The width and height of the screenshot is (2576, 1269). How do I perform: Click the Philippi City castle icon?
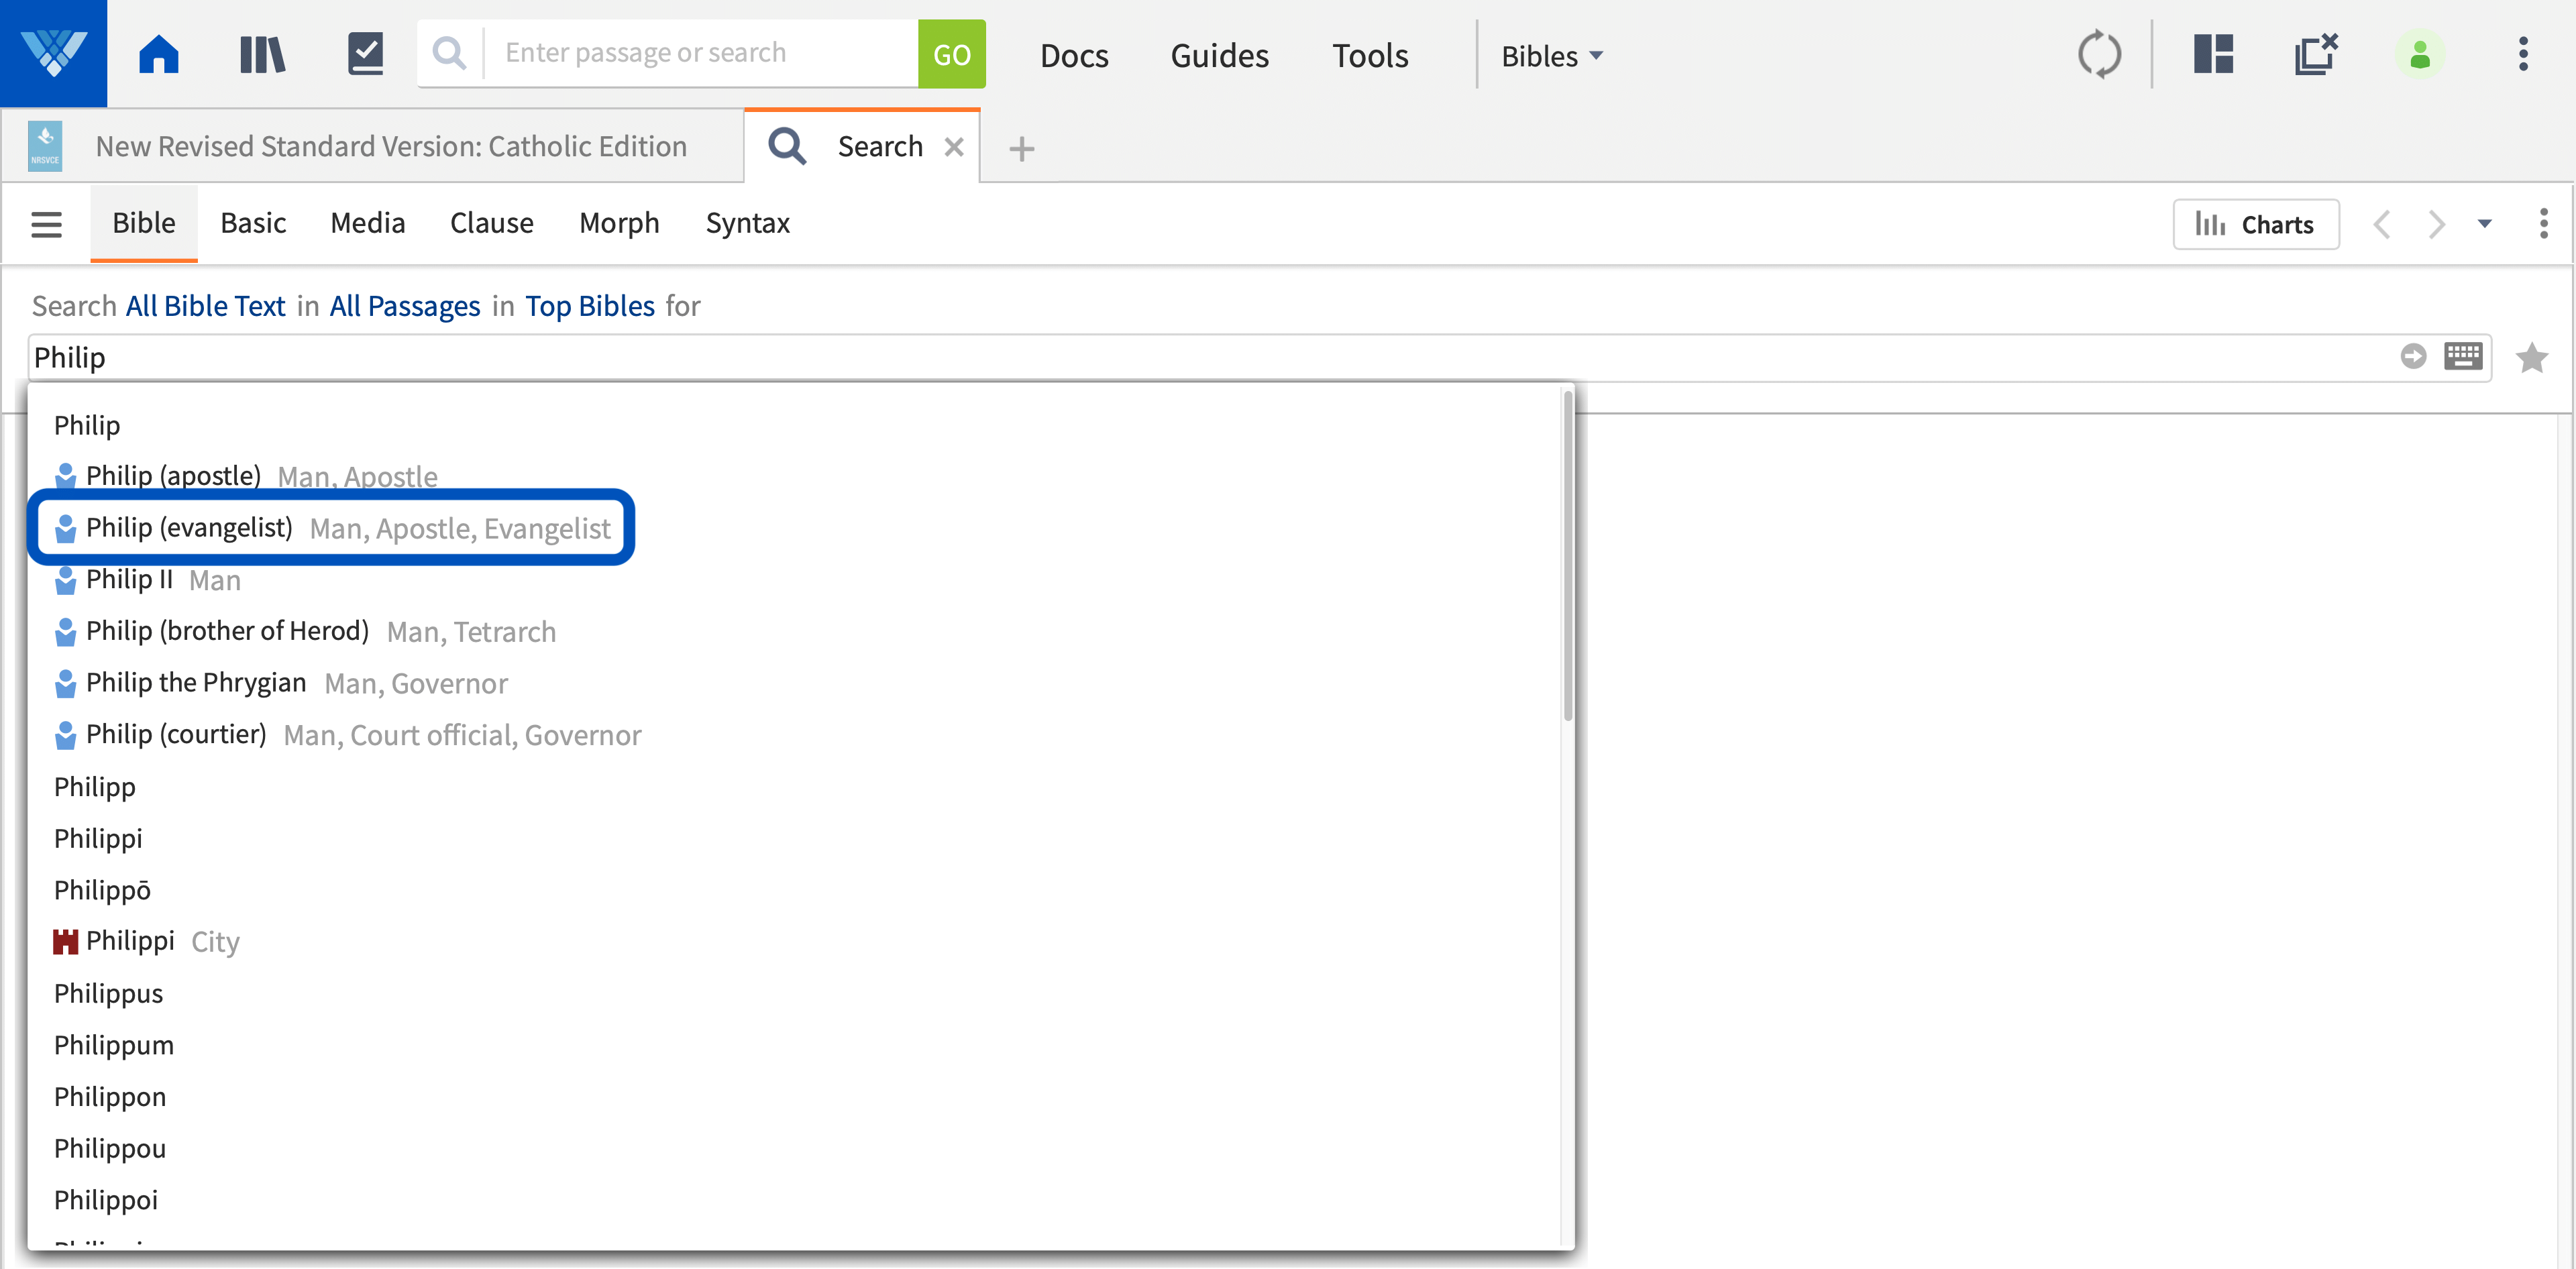(65, 941)
